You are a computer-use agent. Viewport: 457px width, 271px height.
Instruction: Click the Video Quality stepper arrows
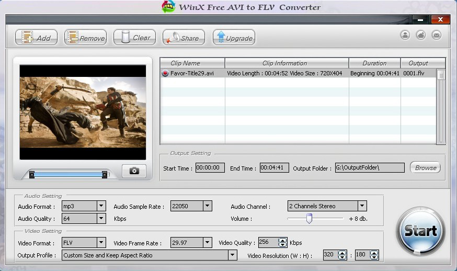[282, 242]
